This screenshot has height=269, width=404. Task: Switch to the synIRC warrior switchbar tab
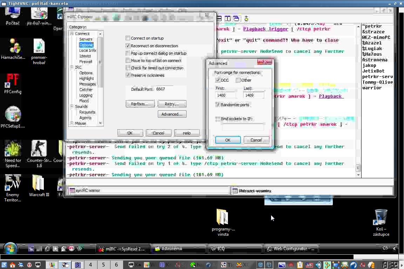click(x=148, y=191)
